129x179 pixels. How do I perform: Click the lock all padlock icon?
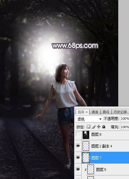click(x=104, y=127)
